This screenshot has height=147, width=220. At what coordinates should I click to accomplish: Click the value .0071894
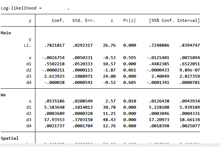(190, 58)
